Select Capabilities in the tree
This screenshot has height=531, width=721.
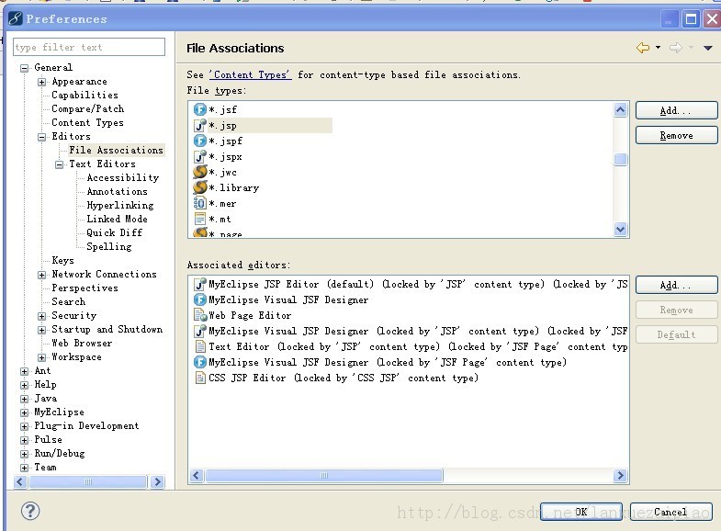(x=84, y=96)
